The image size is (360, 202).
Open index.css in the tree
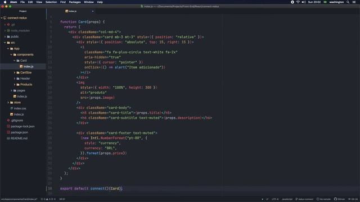[x=20, y=108]
